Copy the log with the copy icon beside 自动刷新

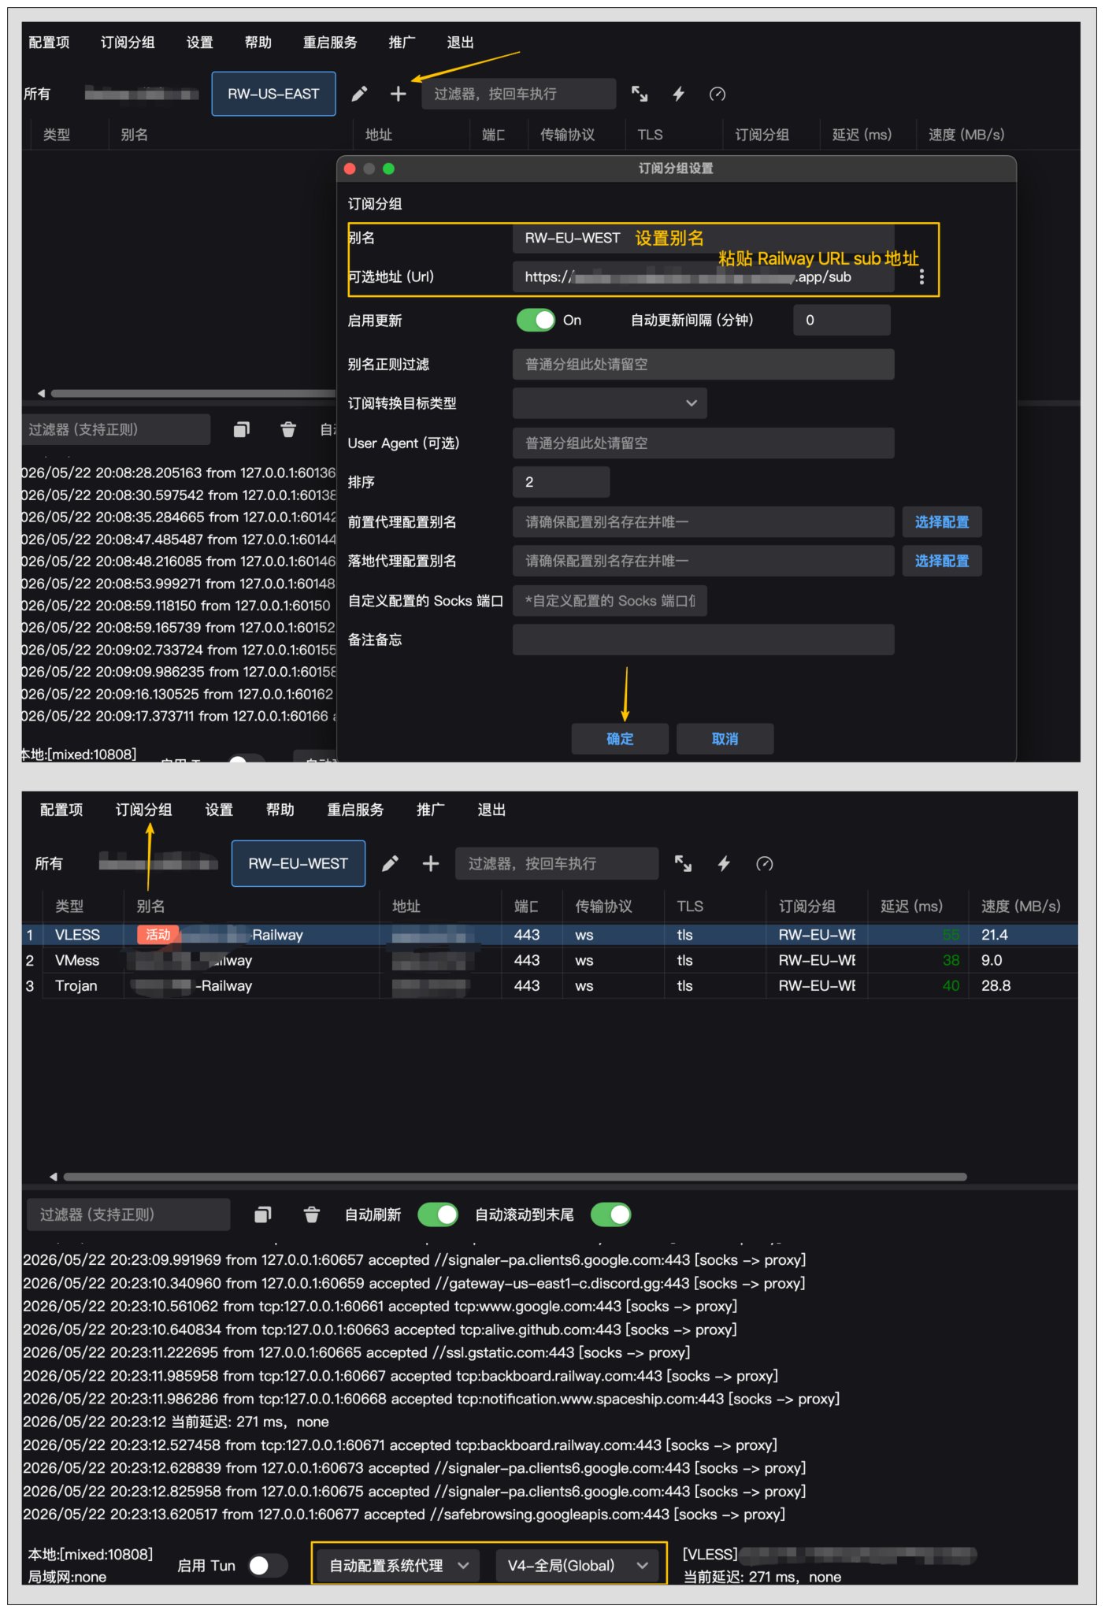[263, 1214]
